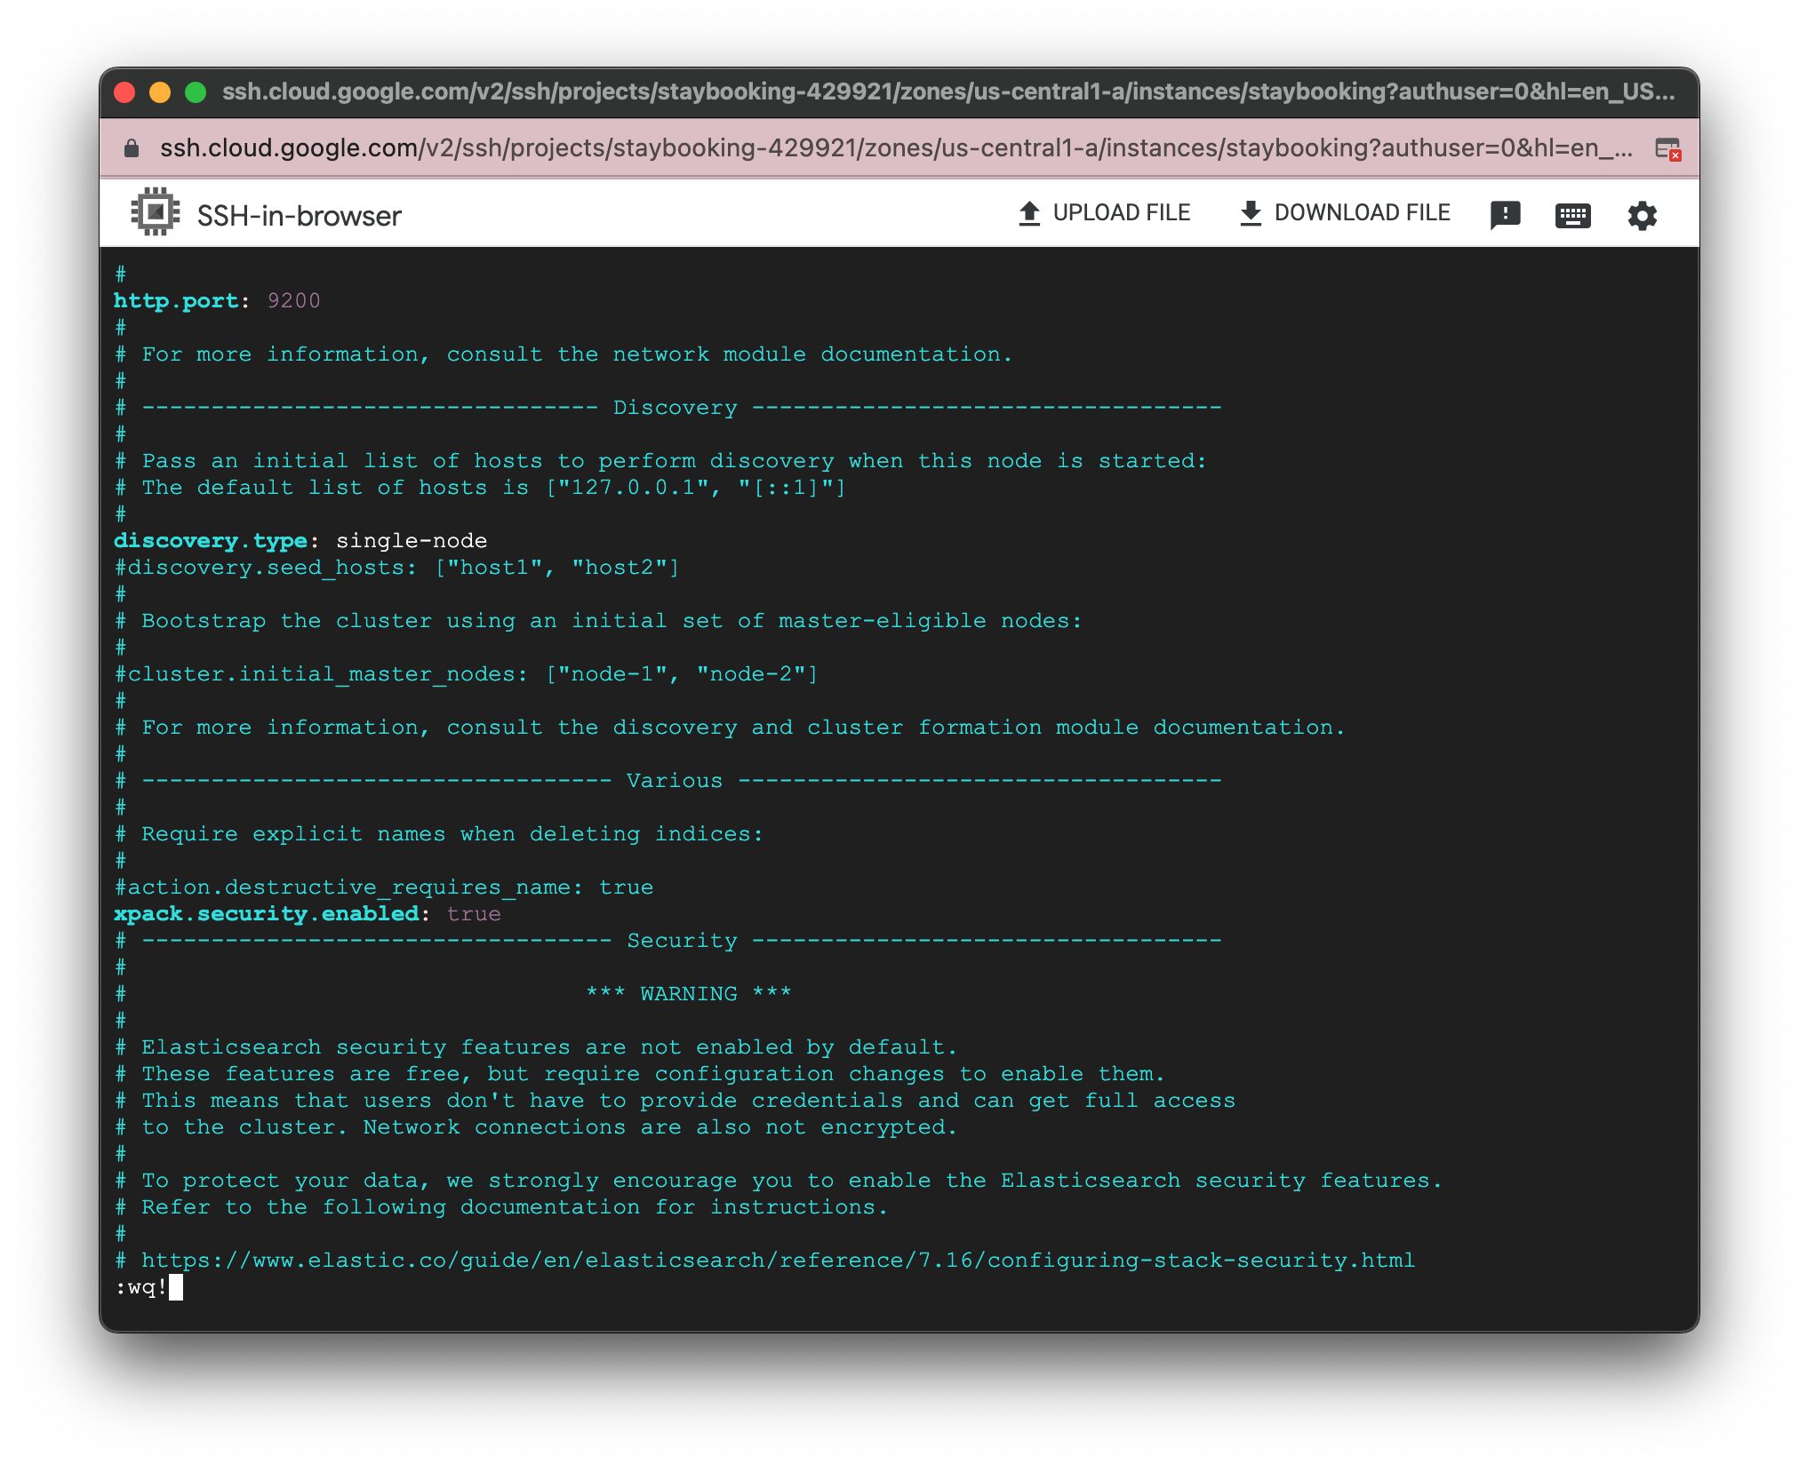Click the http.port: 9200 line

(x=216, y=300)
